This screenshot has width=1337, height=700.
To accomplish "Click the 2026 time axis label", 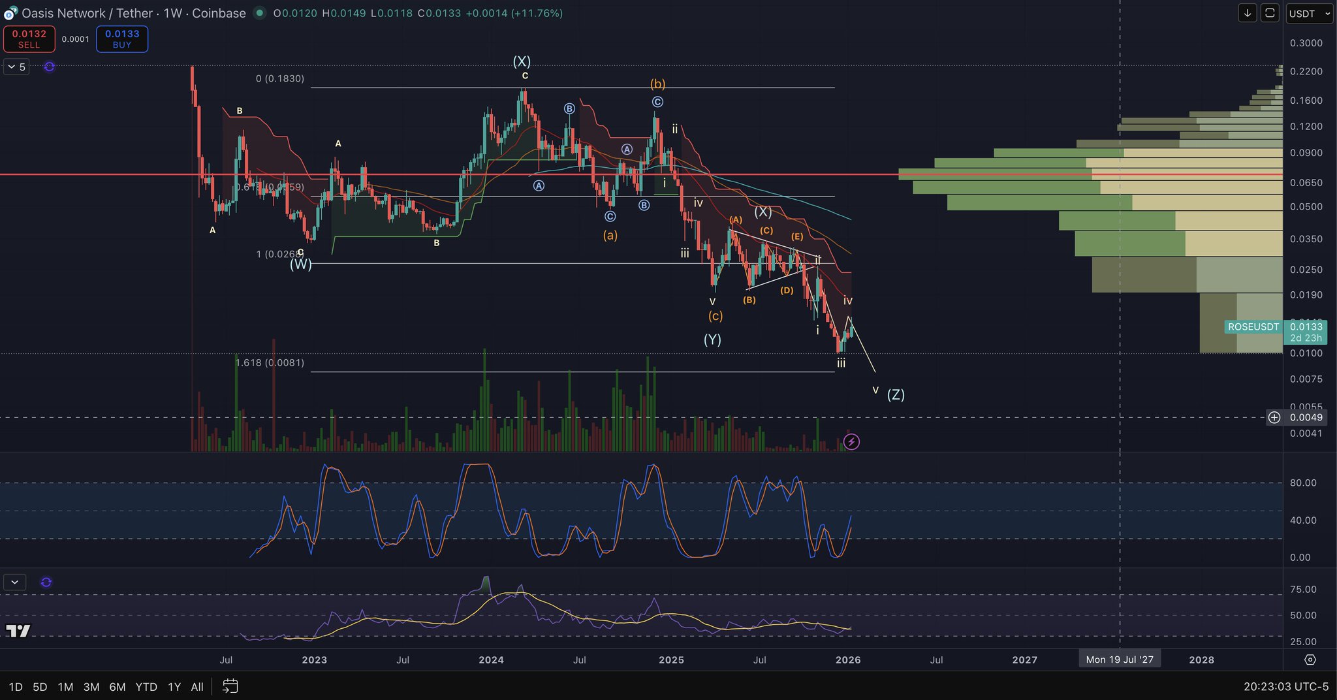I will tap(848, 660).
